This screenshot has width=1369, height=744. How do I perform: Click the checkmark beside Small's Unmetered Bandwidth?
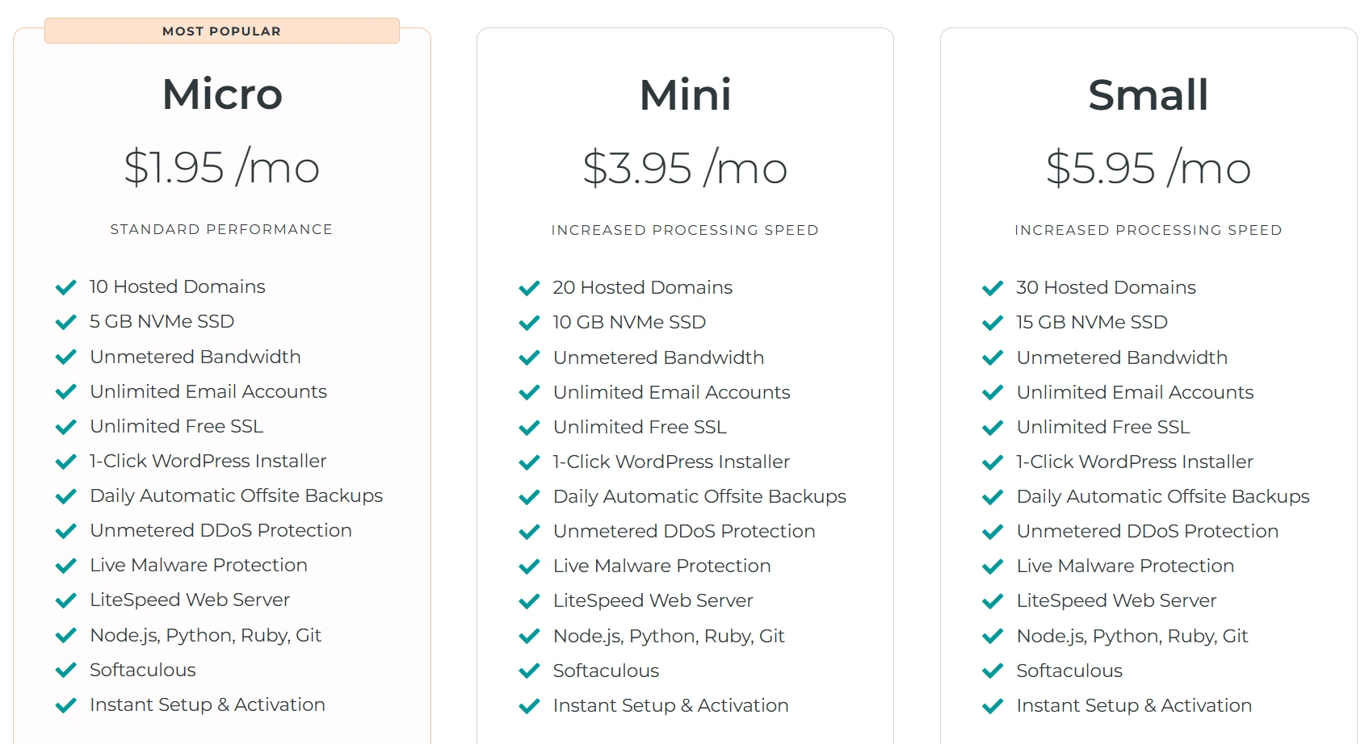993,358
